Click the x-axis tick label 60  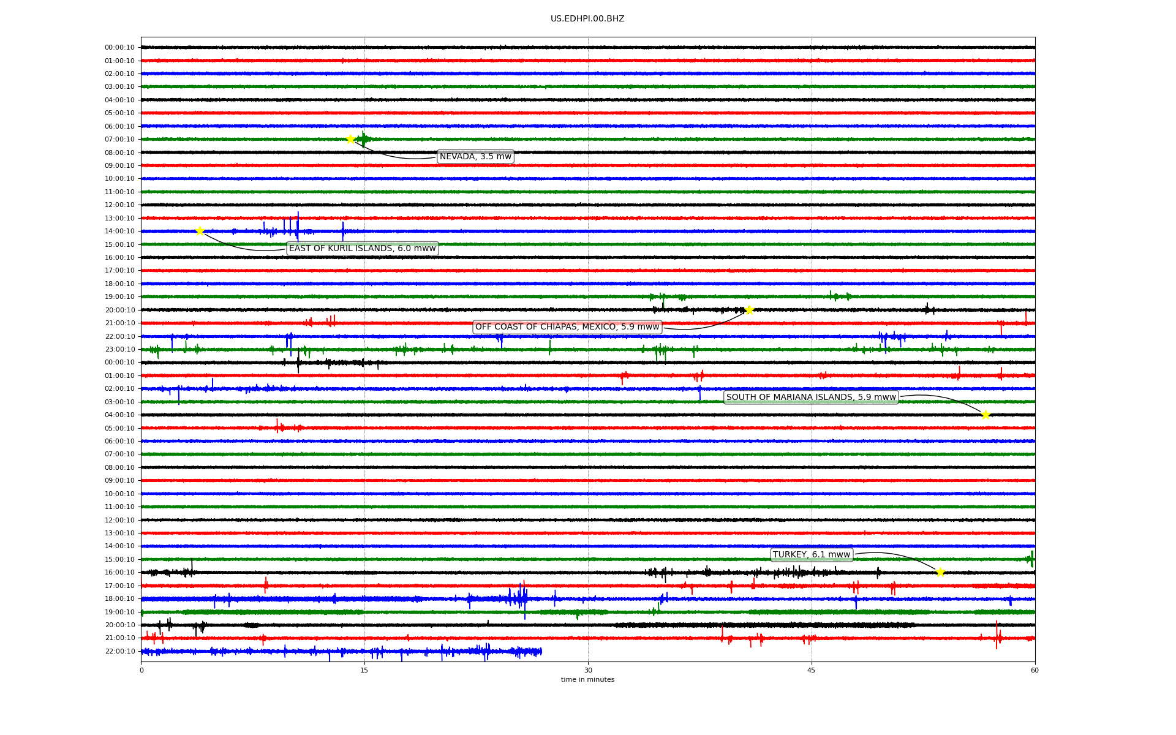tap(1035, 670)
